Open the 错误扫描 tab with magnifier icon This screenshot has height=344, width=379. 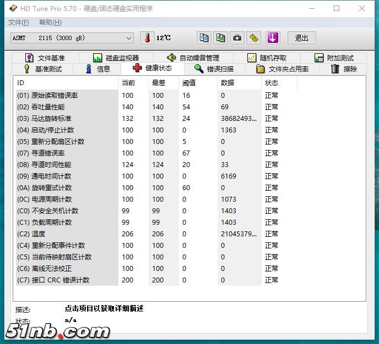tap(214, 69)
